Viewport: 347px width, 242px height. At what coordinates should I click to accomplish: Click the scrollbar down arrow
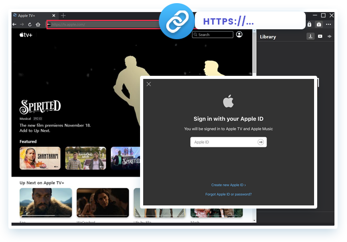255,220
